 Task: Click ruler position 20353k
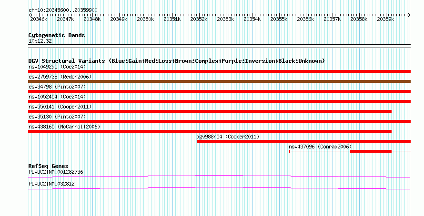(225, 19)
